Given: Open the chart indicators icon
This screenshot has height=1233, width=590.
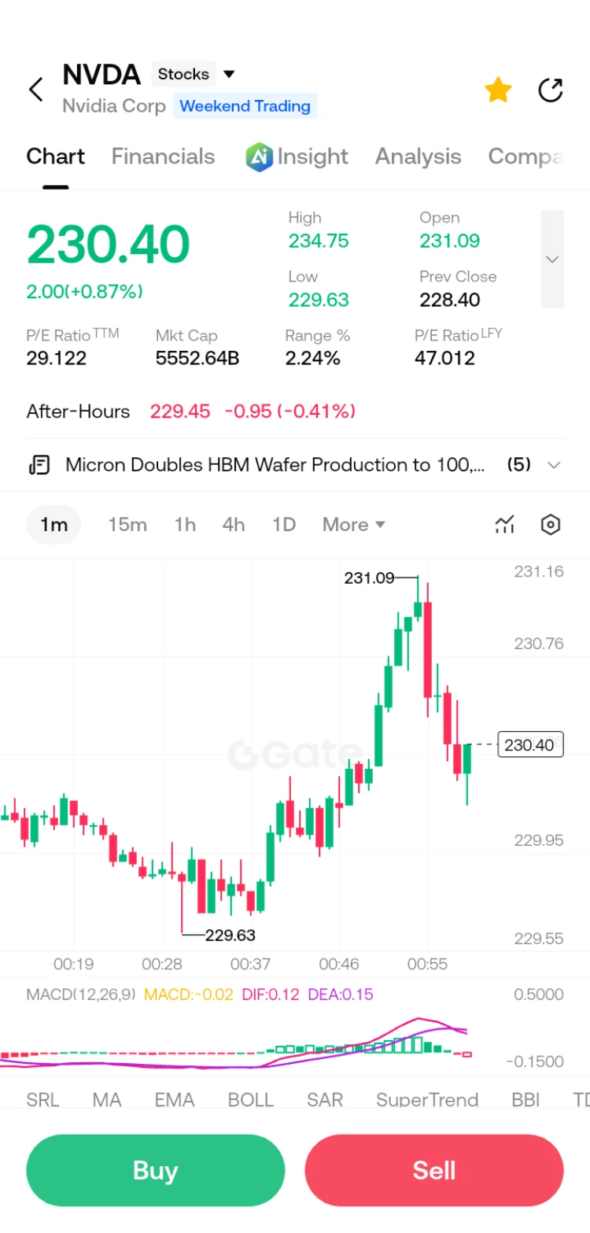Looking at the screenshot, I should [x=504, y=525].
